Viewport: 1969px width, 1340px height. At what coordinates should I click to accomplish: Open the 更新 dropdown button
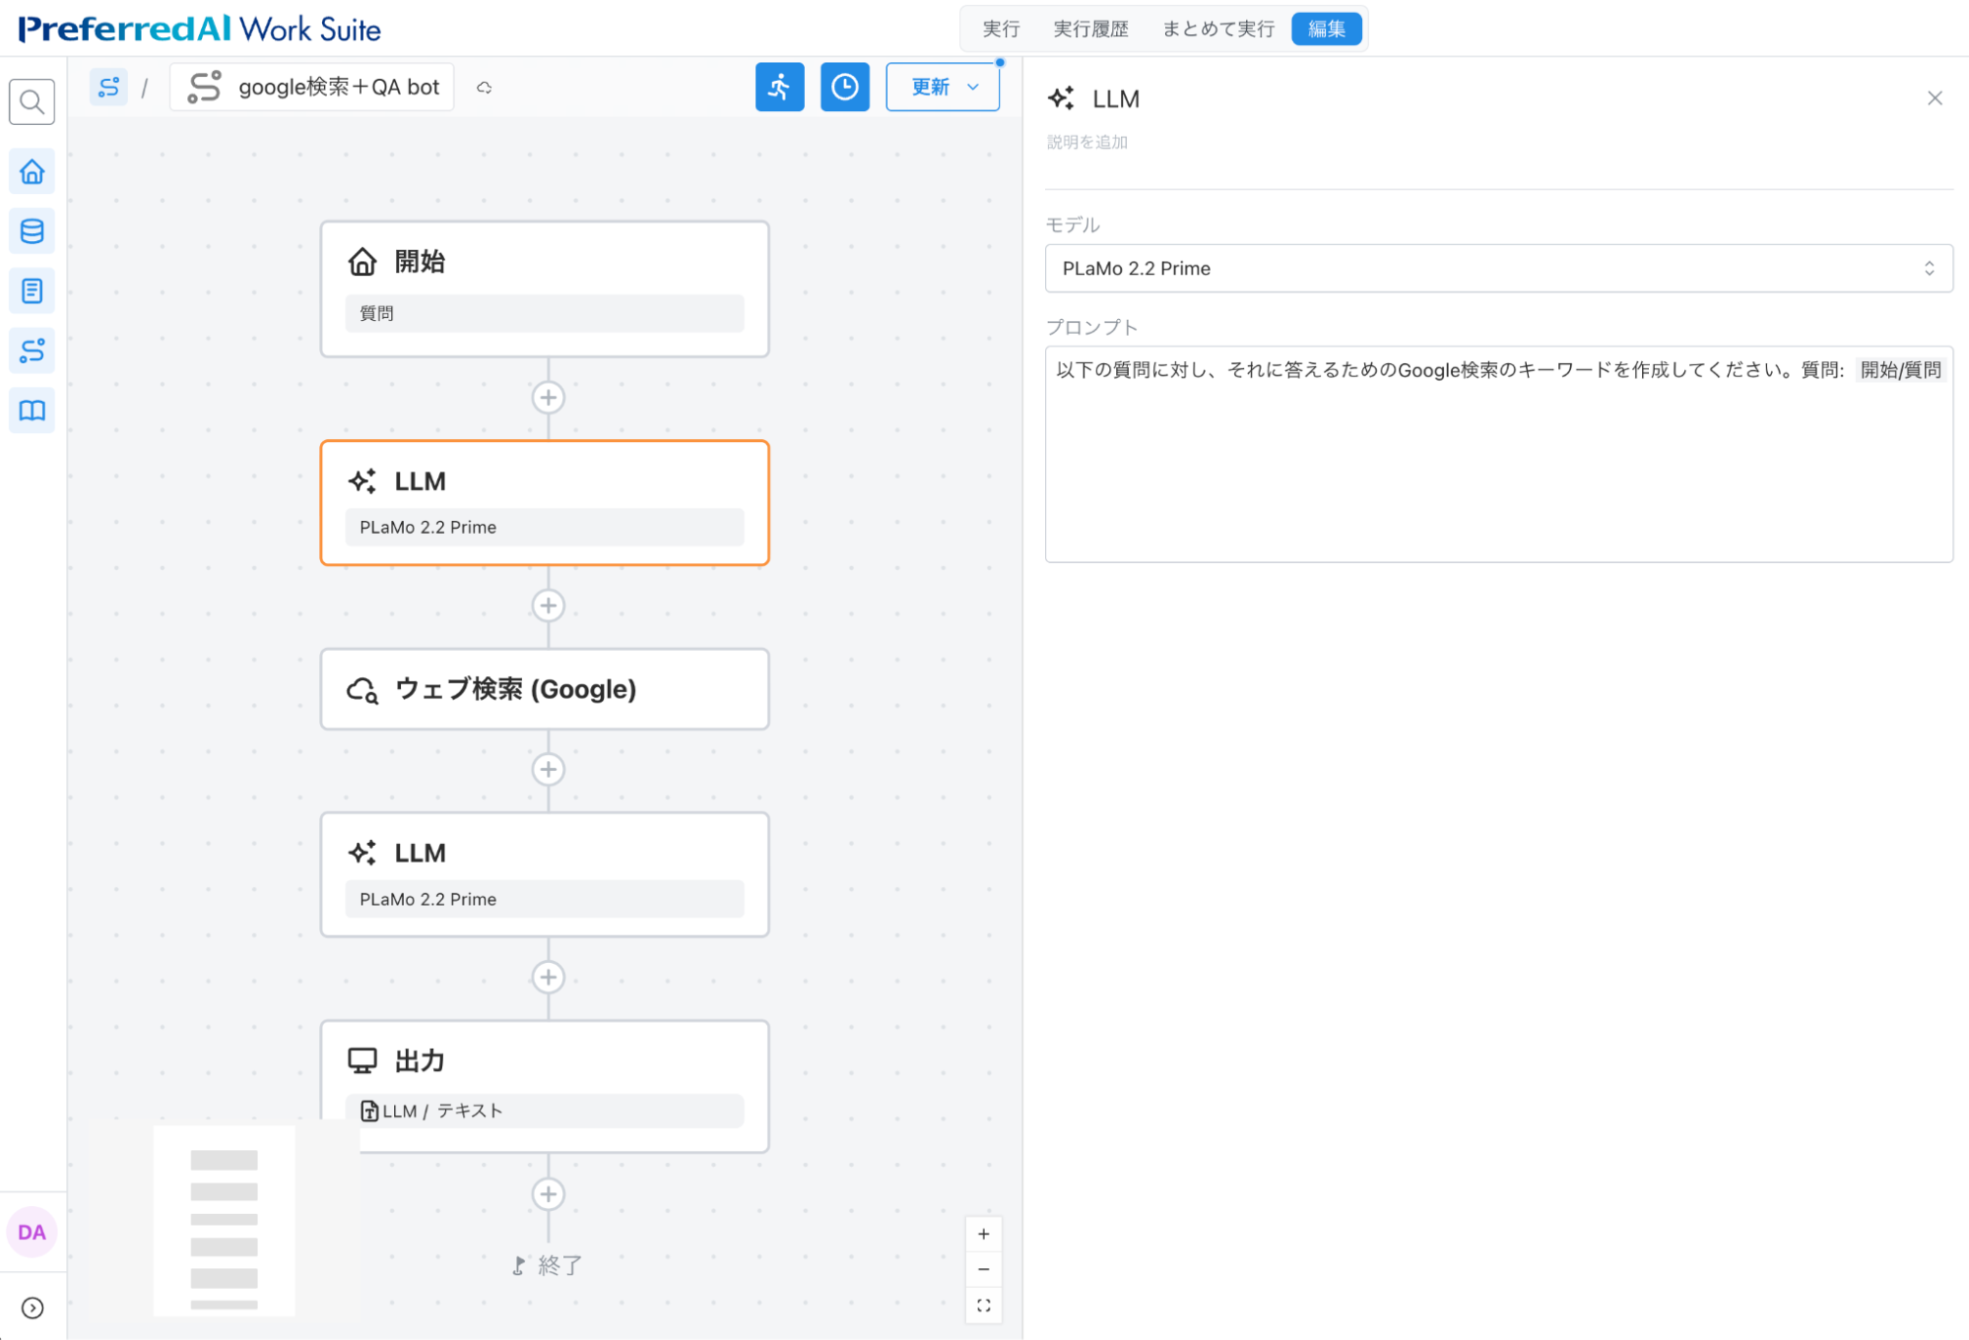pyautogui.click(x=943, y=87)
